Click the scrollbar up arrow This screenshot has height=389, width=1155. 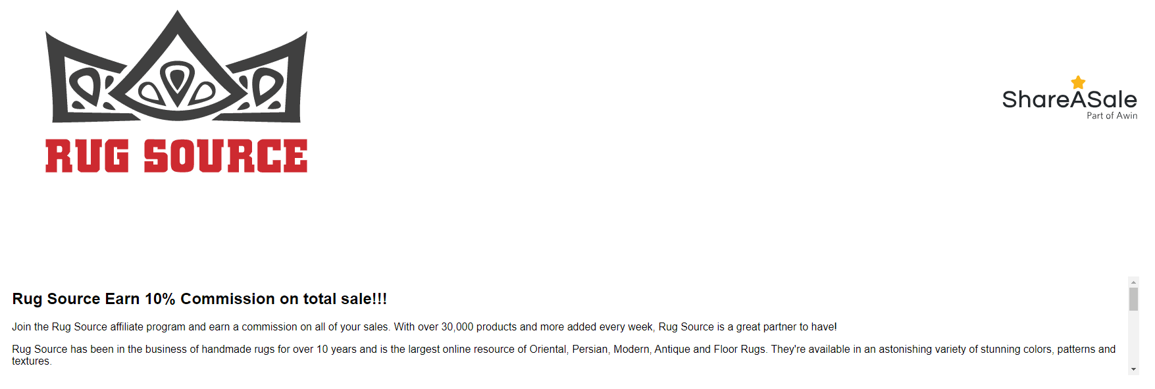pyautogui.click(x=1133, y=282)
